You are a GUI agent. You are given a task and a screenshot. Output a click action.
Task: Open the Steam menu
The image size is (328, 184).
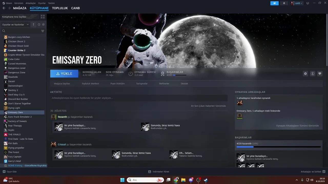click(x=7, y=3)
